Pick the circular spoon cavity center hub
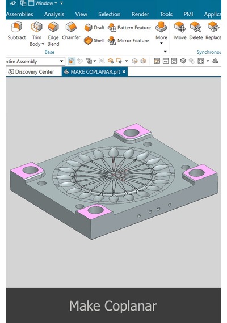Image resolution: width=227 pixels, height=323 pixels. click(x=113, y=175)
